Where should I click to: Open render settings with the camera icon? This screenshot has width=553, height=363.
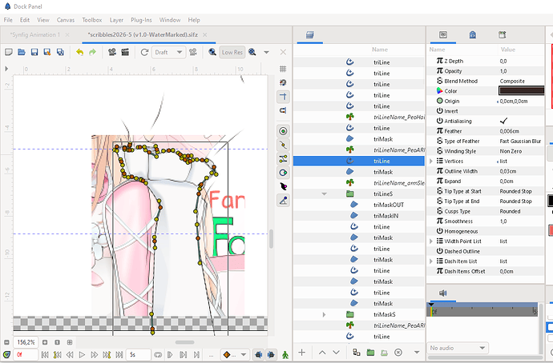click(112, 52)
